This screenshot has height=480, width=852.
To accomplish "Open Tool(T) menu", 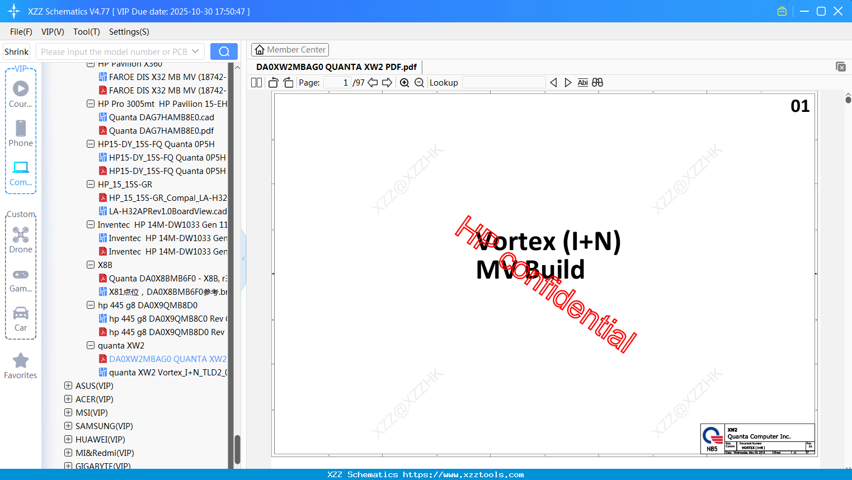I will pos(87,32).
